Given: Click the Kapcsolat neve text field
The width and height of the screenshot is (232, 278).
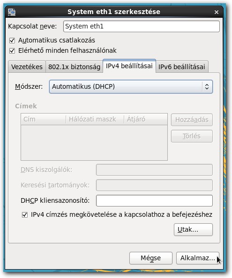Looking at the screenshot, I should (x=142, y=27).
